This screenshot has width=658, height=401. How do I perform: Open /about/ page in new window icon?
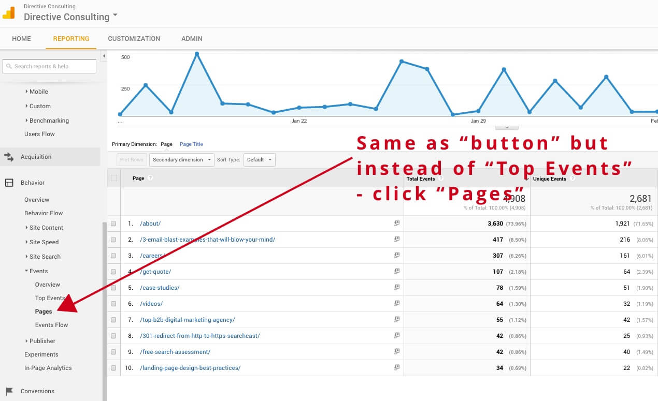[x=396, y=224]
